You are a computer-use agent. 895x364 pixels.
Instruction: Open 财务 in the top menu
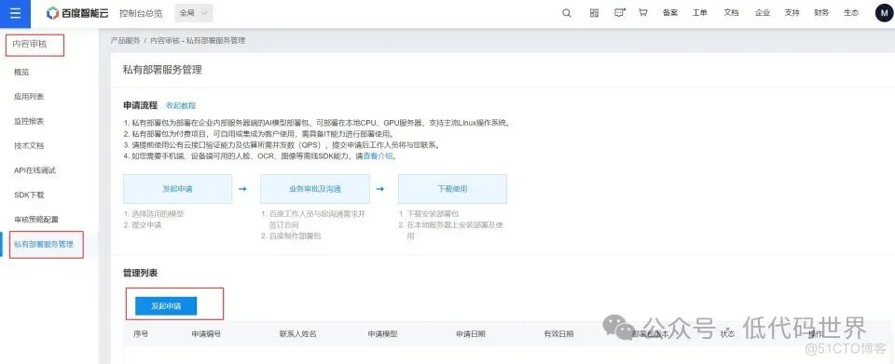coord(821,13)
